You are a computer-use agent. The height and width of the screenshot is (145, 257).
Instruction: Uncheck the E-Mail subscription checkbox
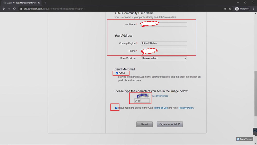tap(117, 73)
